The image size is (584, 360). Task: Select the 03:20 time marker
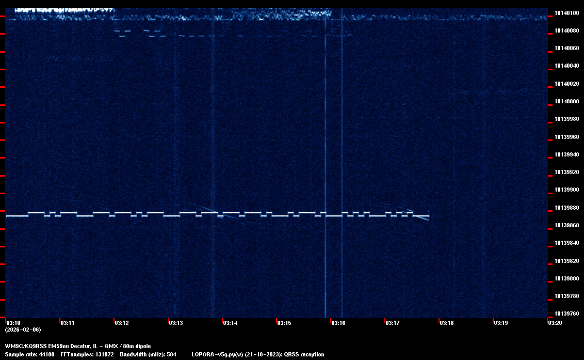(555, 323)
